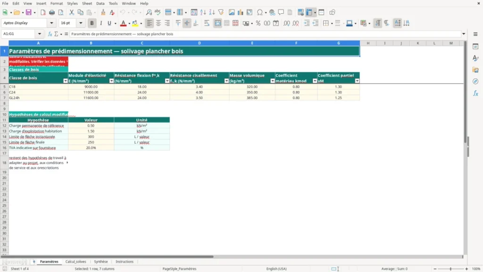
Task: Insert special character omega icon
Action: coord(260,12)
